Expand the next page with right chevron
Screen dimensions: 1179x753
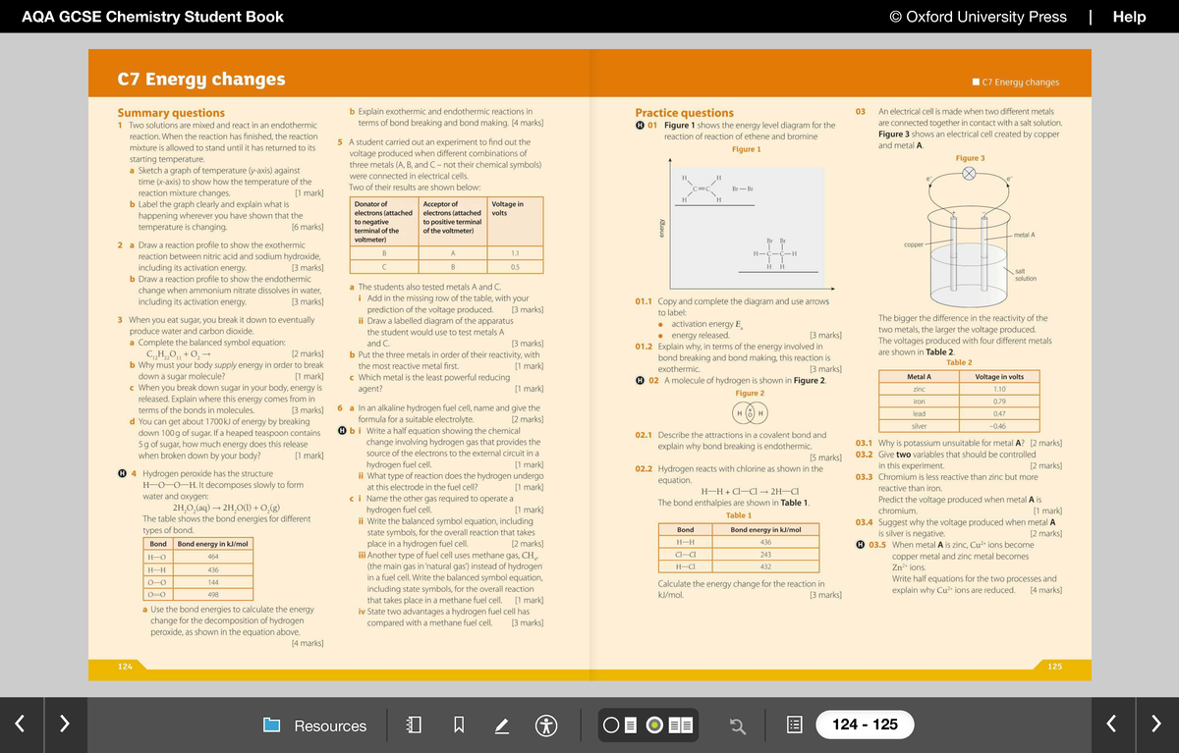click(64, 724)
